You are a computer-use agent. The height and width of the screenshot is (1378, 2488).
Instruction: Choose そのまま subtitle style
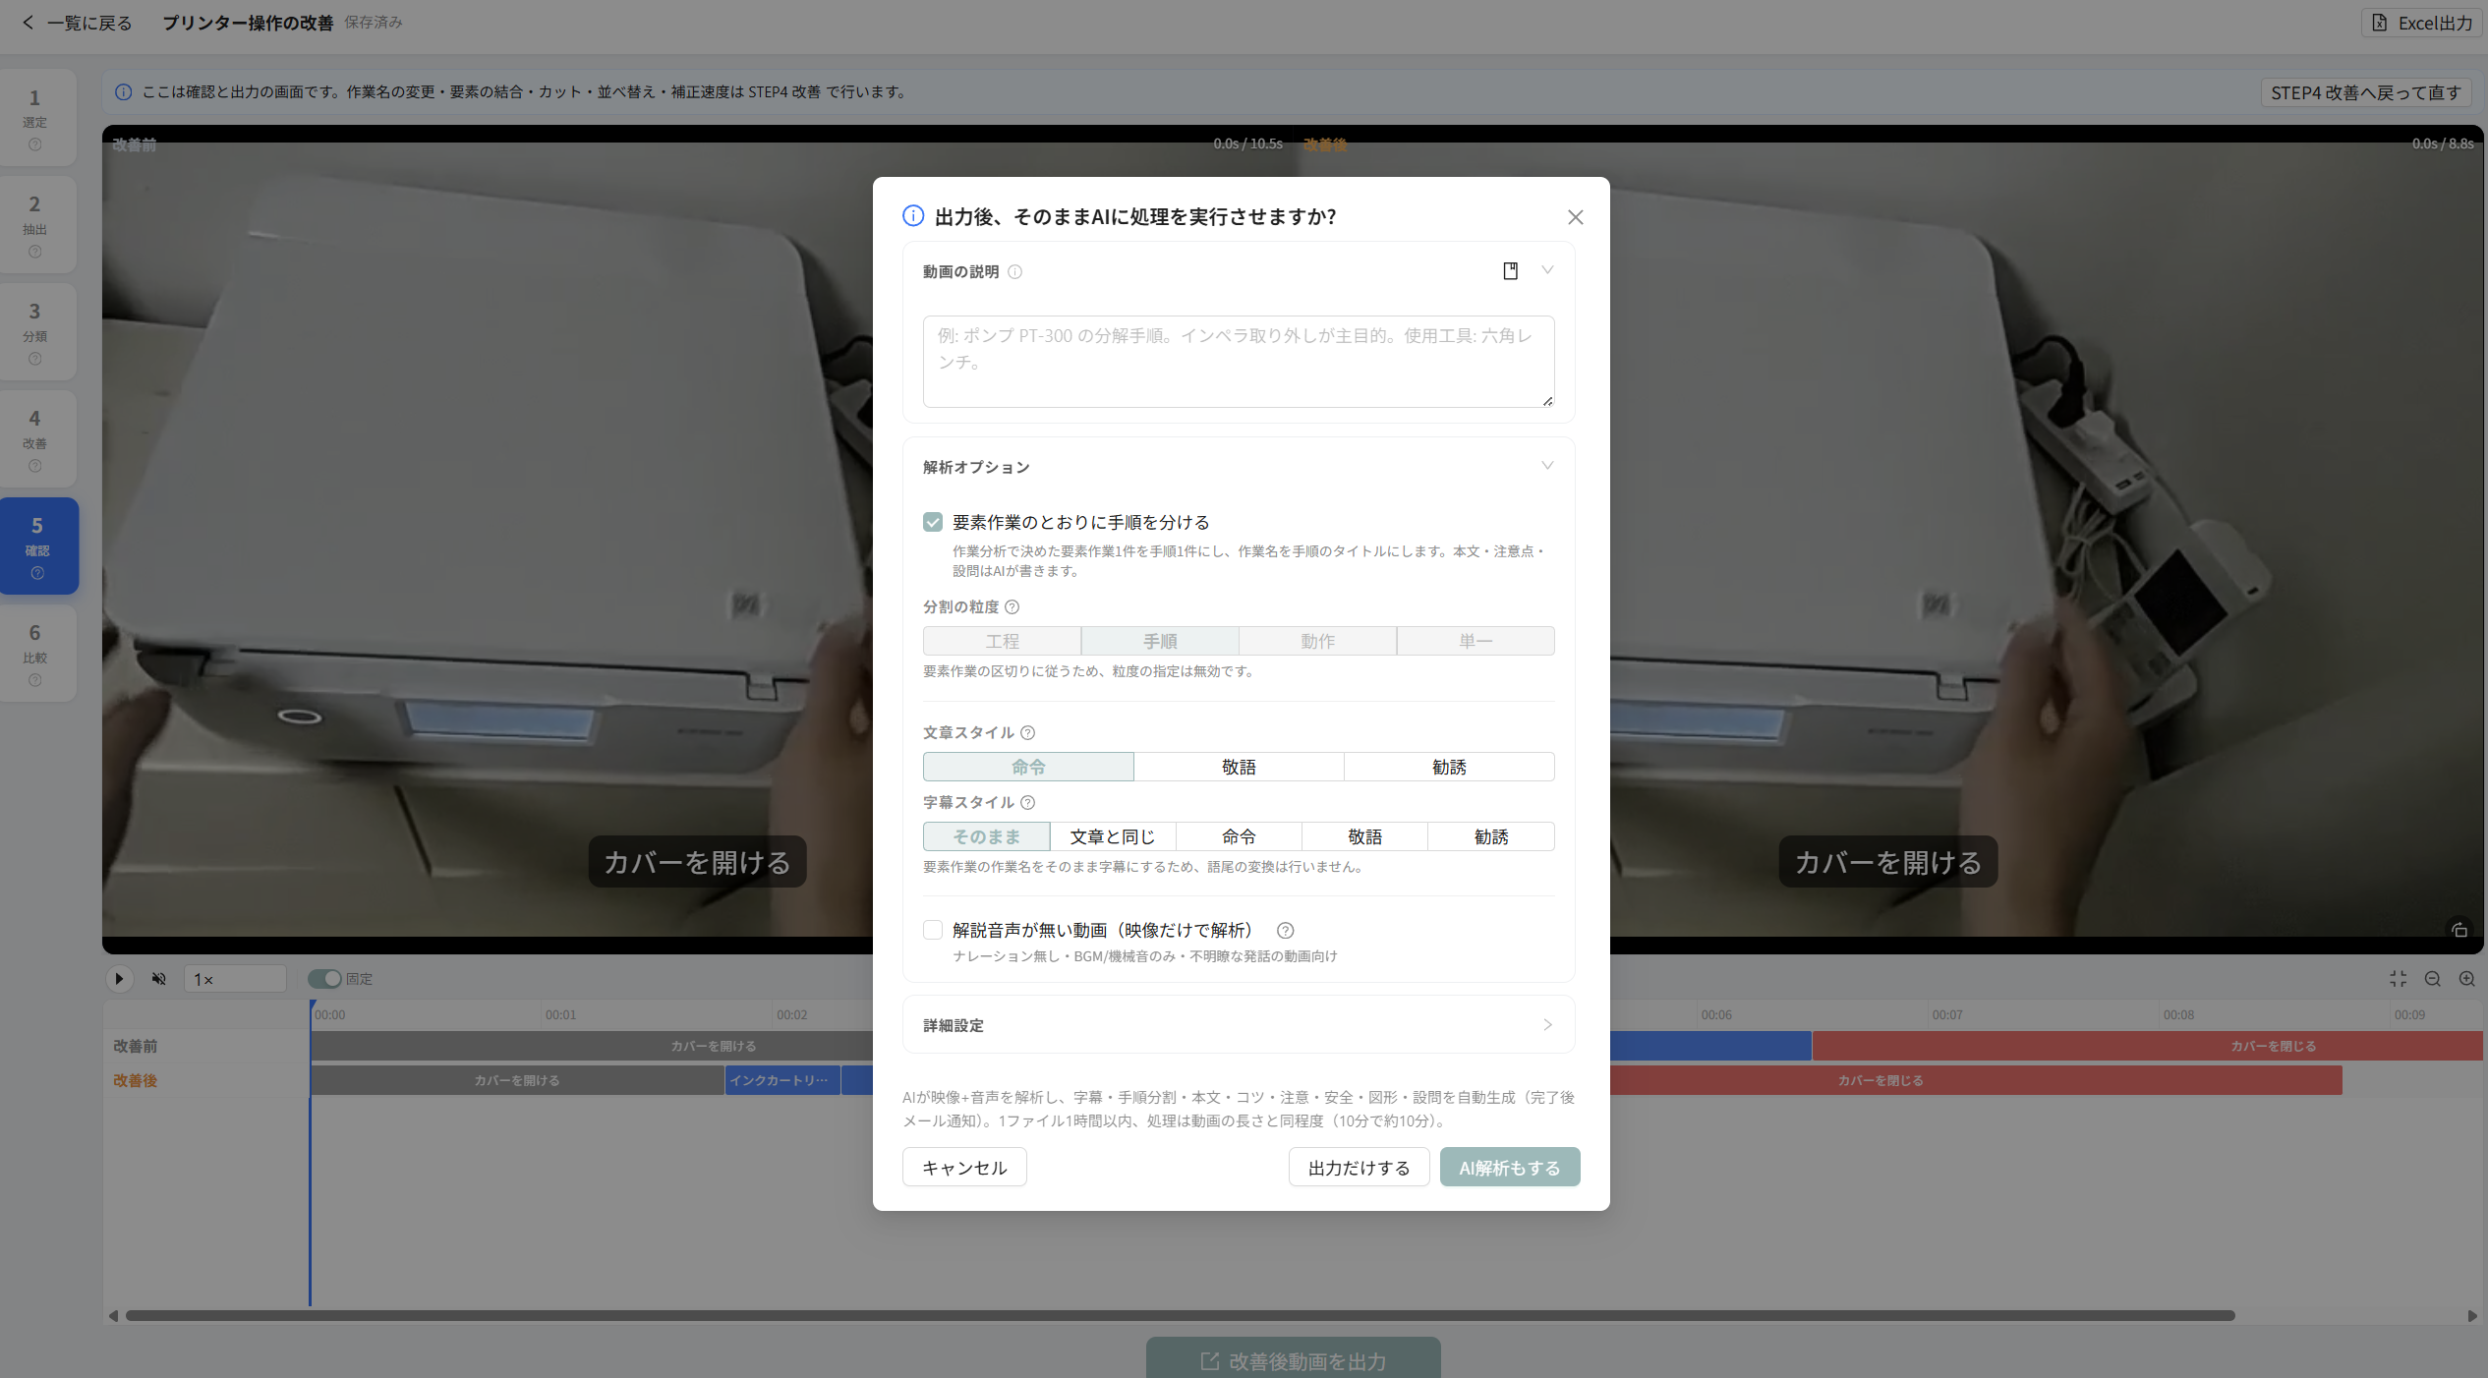click(986, 836)
